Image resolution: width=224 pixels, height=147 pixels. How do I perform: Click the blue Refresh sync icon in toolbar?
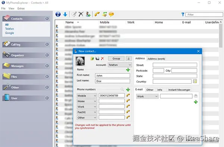[58, 14]
